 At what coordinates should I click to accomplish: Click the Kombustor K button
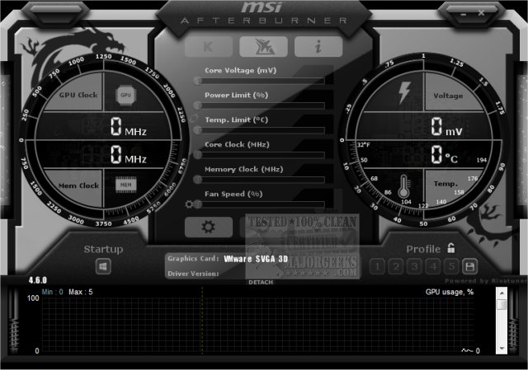click(209, 46)
